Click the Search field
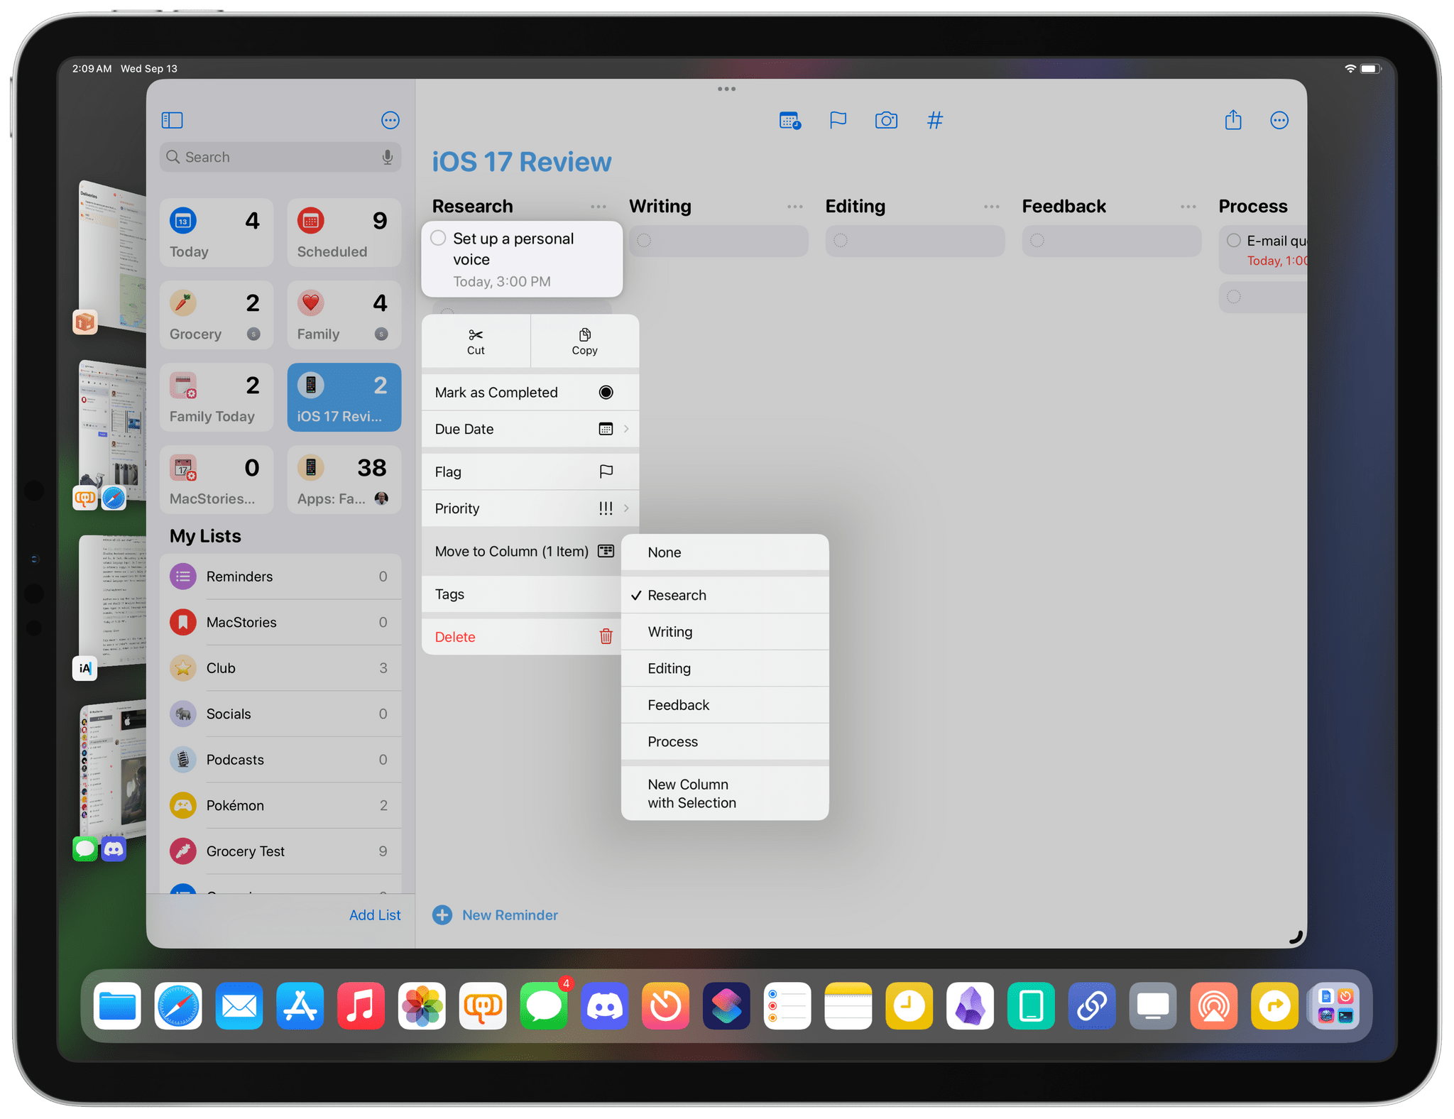 pos(280,157)
